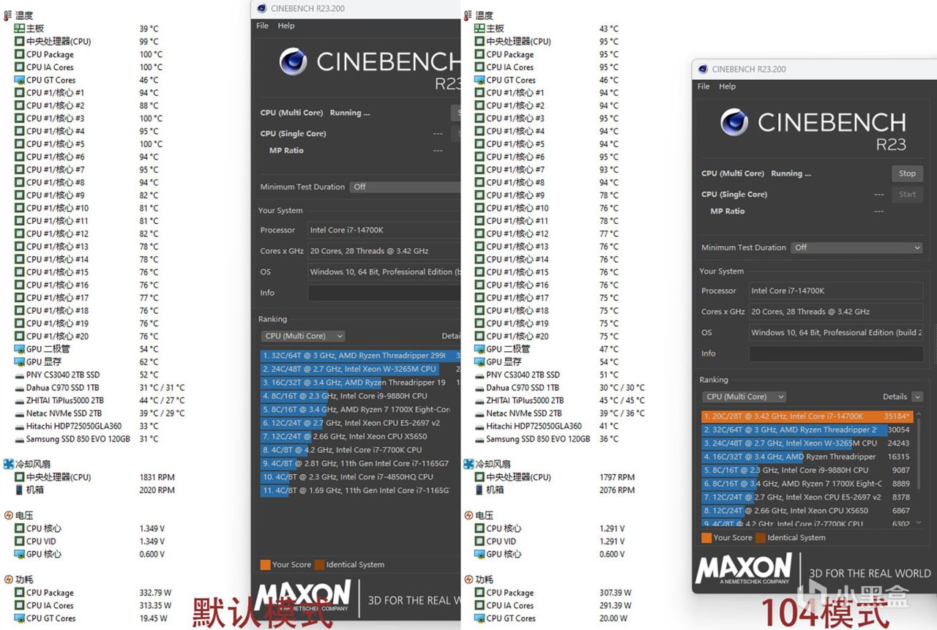Click the Start button for CPU (Single Core)
The image size is (937, 630).
click(x=907, y=195)
